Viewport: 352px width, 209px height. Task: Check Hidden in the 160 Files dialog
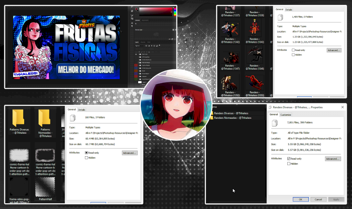pos(87,158)
